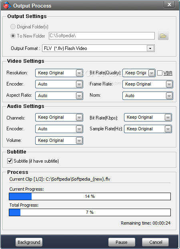Click the app logo in title bar
This screenshot has width=180, height=249.
[7, 6]
